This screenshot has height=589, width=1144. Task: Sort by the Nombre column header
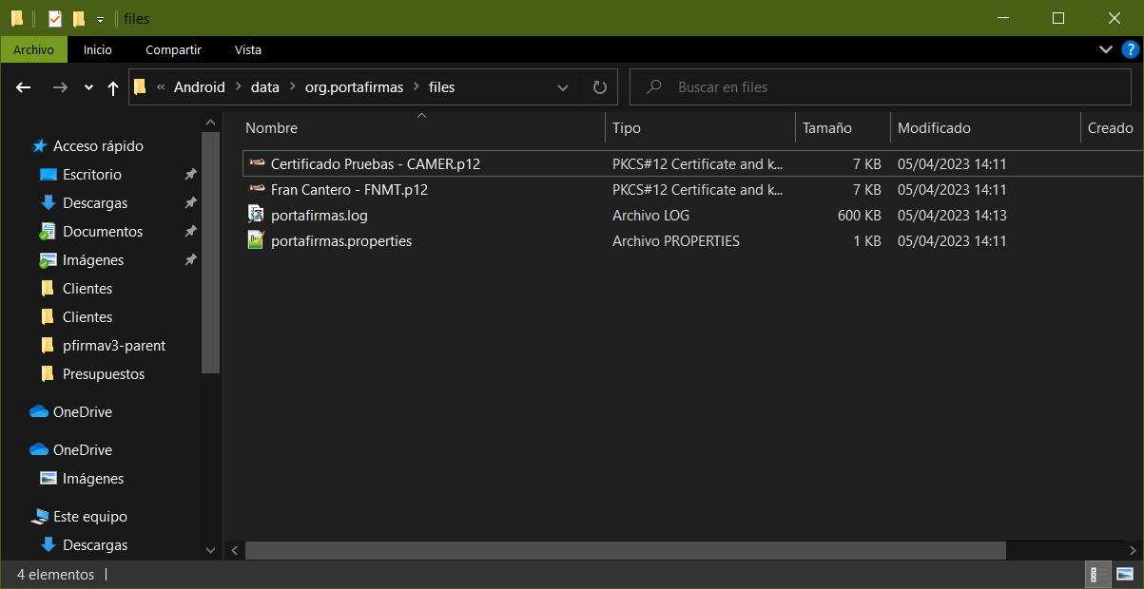[271, 128]
